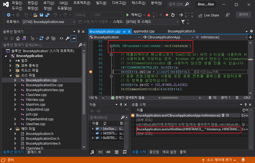Viewport: 255px width, 163px height.
Task: Select wWinMain frame in call stack
Action: pos(188,129)
